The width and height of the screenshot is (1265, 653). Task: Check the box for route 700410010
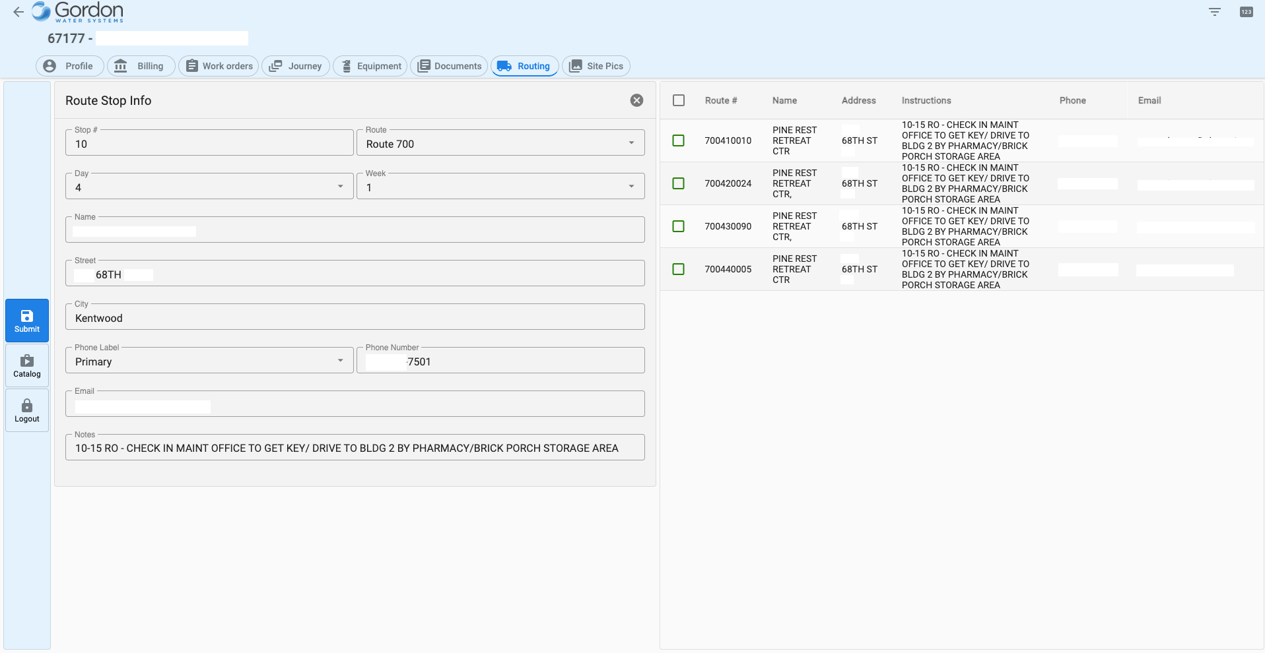tap(678, 140)
